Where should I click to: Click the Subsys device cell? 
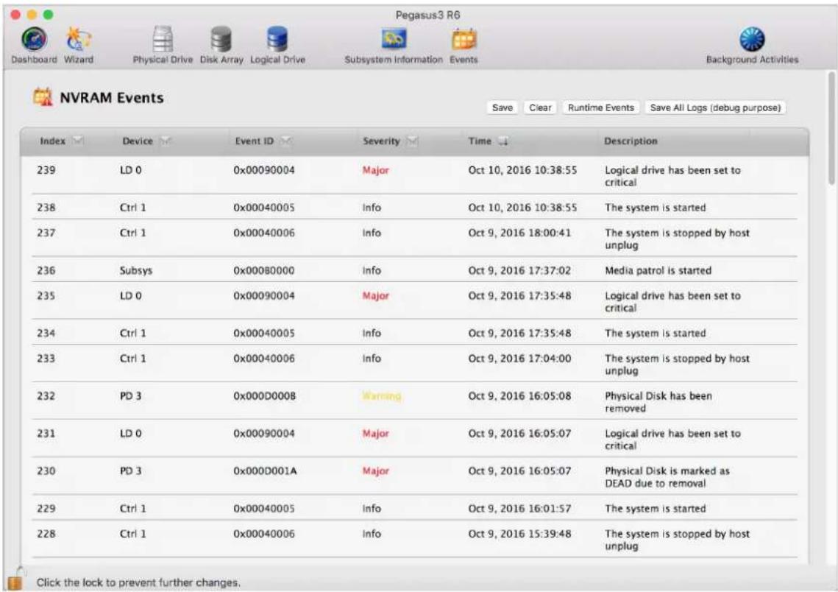click(136, 271)
